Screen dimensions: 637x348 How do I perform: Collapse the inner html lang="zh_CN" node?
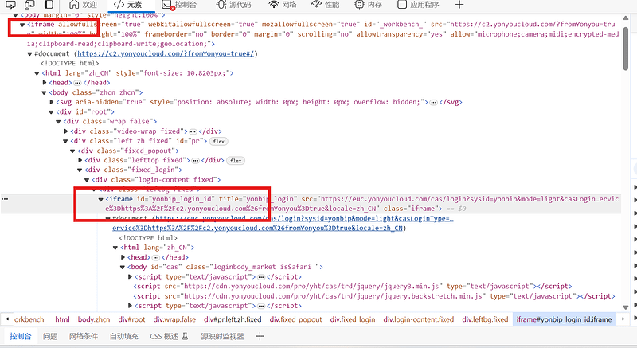tap(115, 248)
